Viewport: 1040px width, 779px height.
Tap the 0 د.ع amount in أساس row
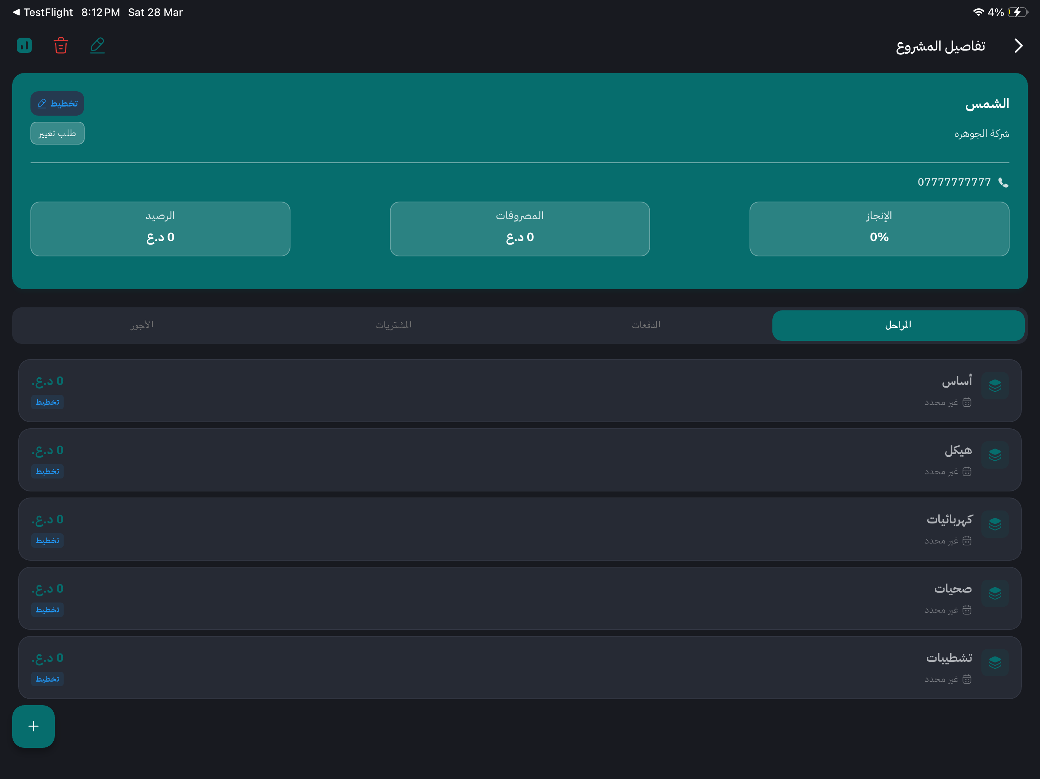[48, 381]
